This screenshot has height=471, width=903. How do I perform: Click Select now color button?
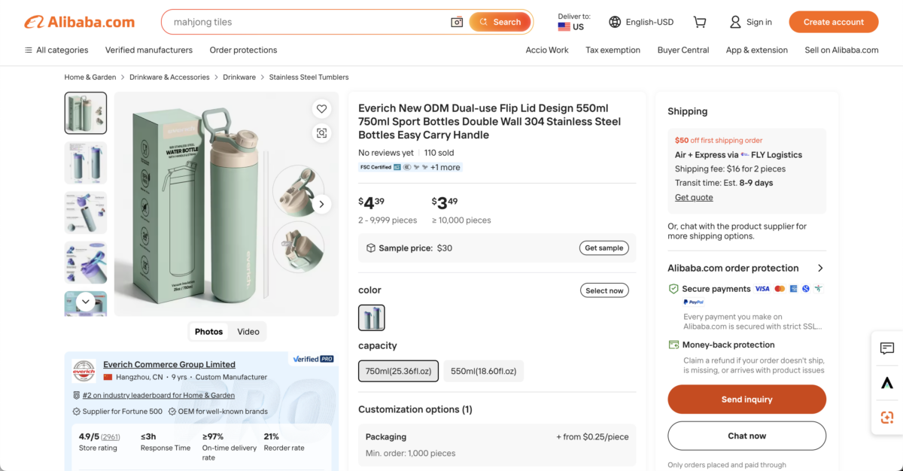tap(604, 290)
